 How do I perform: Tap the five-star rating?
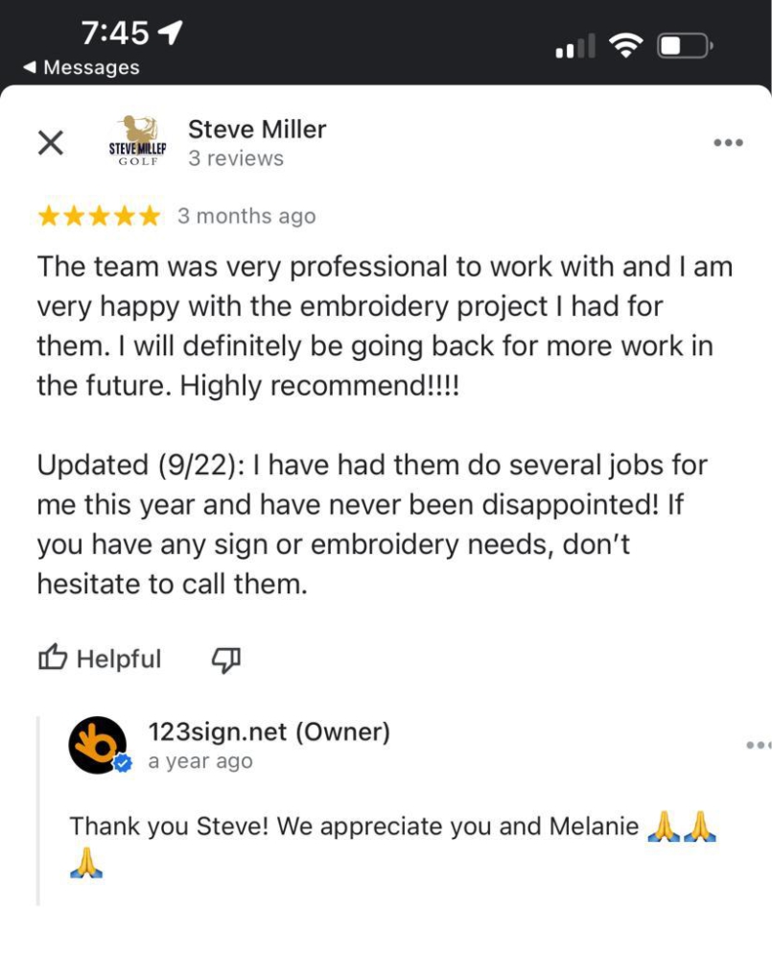[x=99, y=217]
